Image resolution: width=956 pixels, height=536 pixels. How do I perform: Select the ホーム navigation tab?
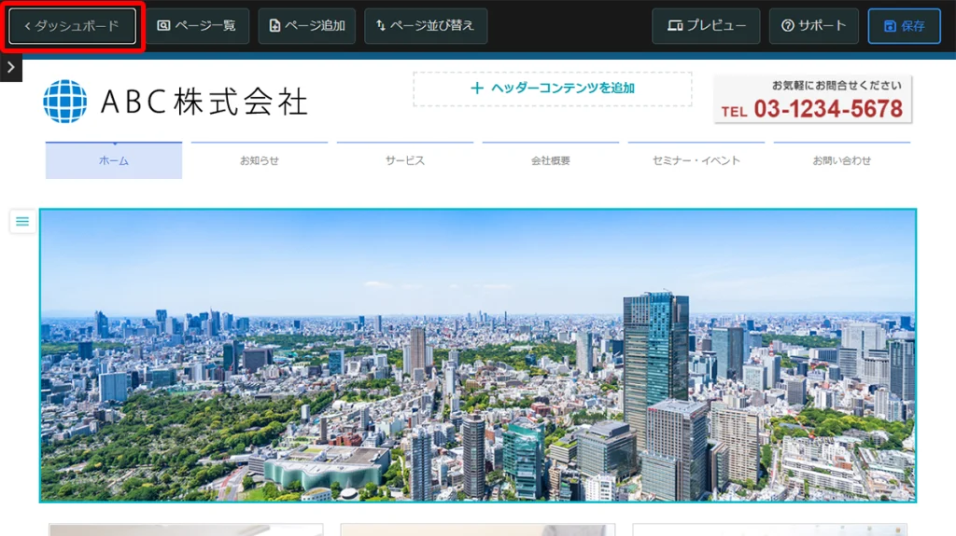pos(114,160)
